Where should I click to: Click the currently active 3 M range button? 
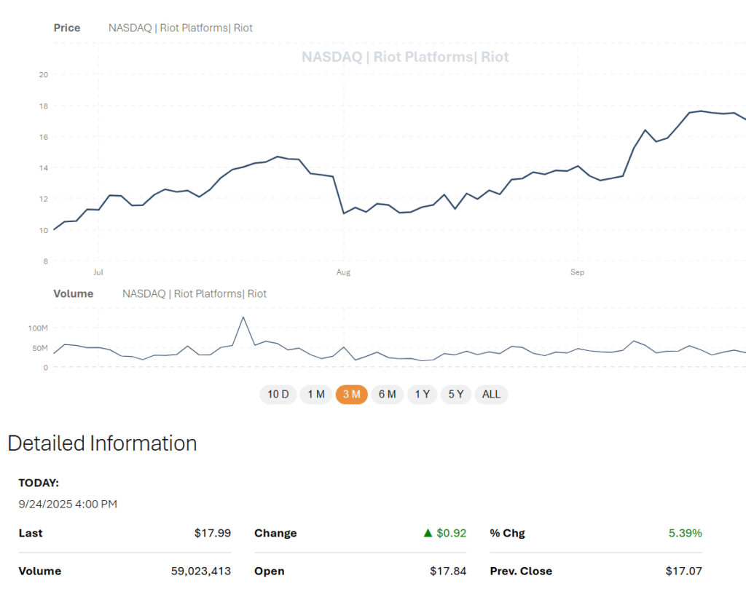coord(351,394)
